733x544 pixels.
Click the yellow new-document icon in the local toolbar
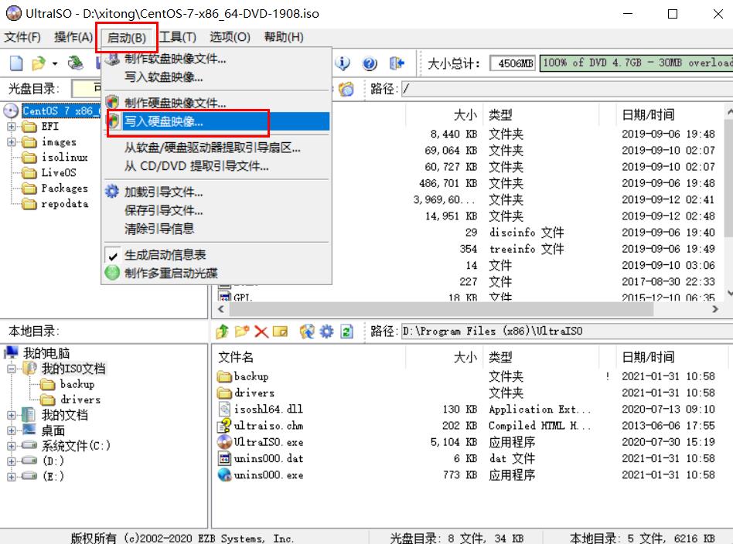point(279,330)
